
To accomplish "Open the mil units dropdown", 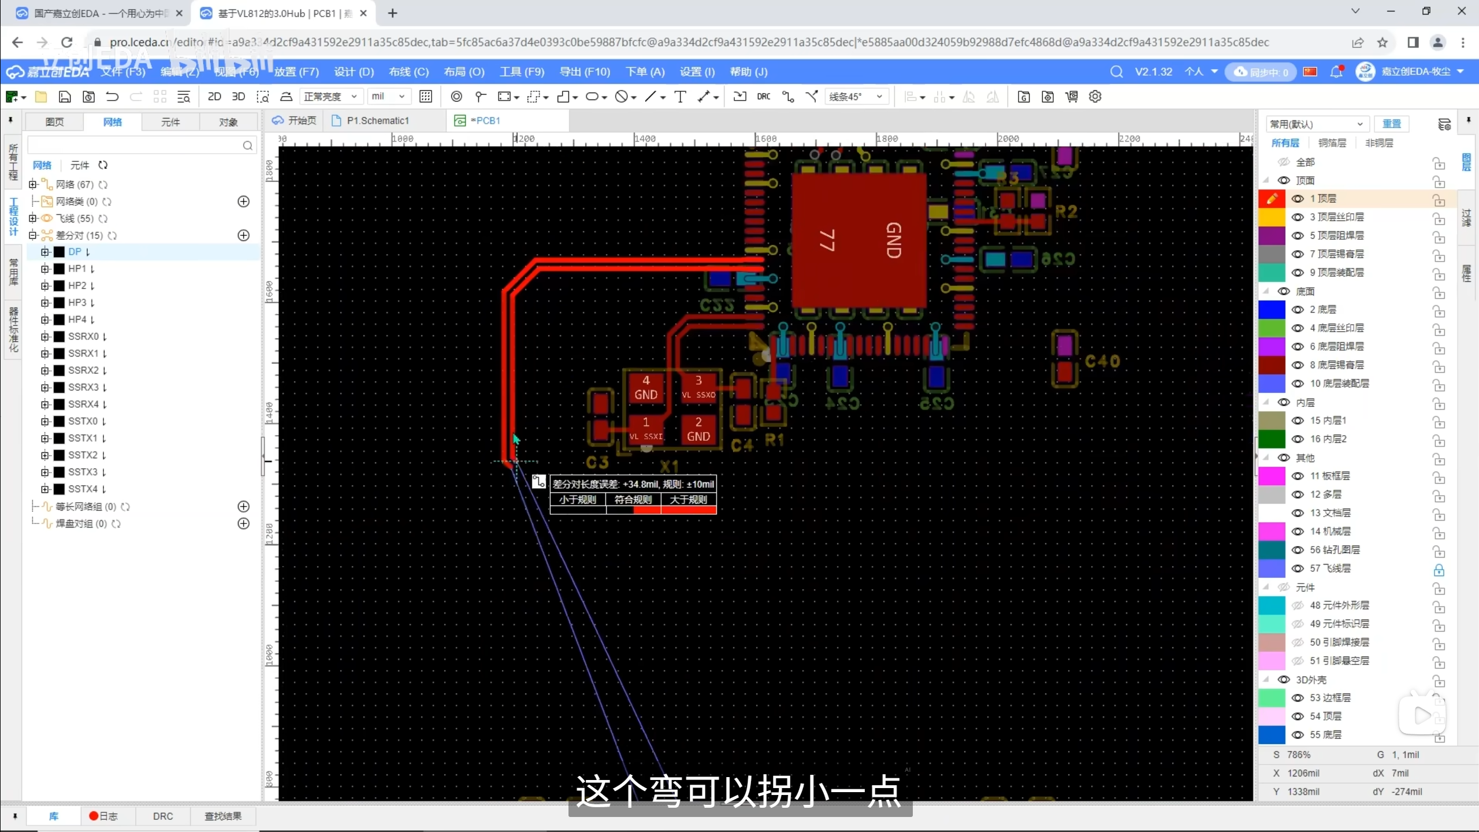I will pos(388,96).
